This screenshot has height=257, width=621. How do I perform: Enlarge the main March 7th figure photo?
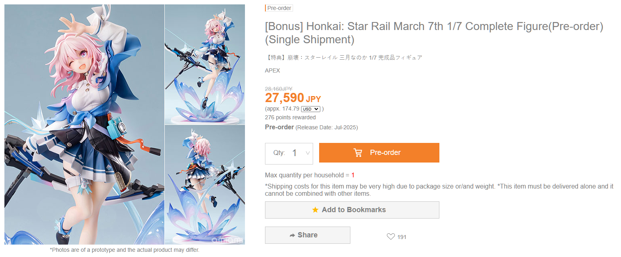pos(84,124)
